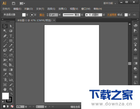The width and height of the screenshot is (140, 109).
Task: Select the Rotate tool
Action: pos(5,55)
